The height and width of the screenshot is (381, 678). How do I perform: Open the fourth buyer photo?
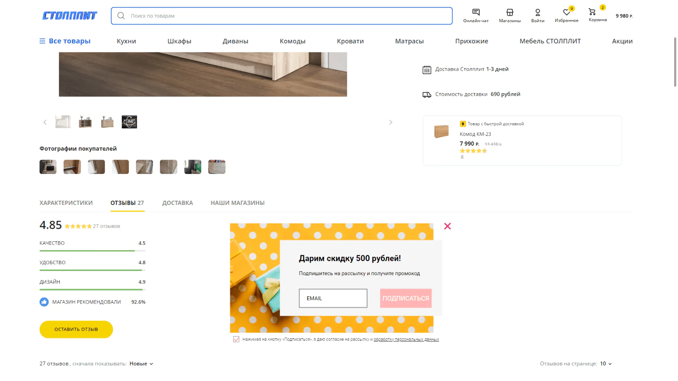(x=120, y=167)
